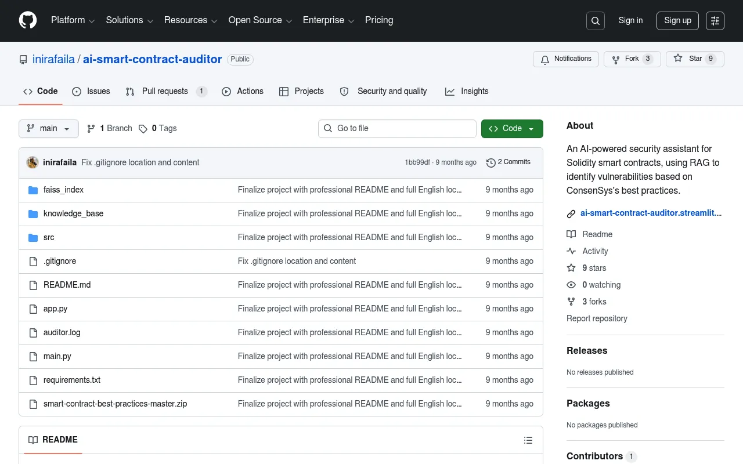View the 1 Branch list

coord(110,129)
